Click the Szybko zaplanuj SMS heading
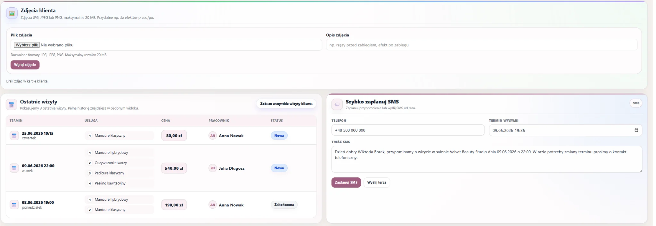The image size is (656, 226). 372,101
